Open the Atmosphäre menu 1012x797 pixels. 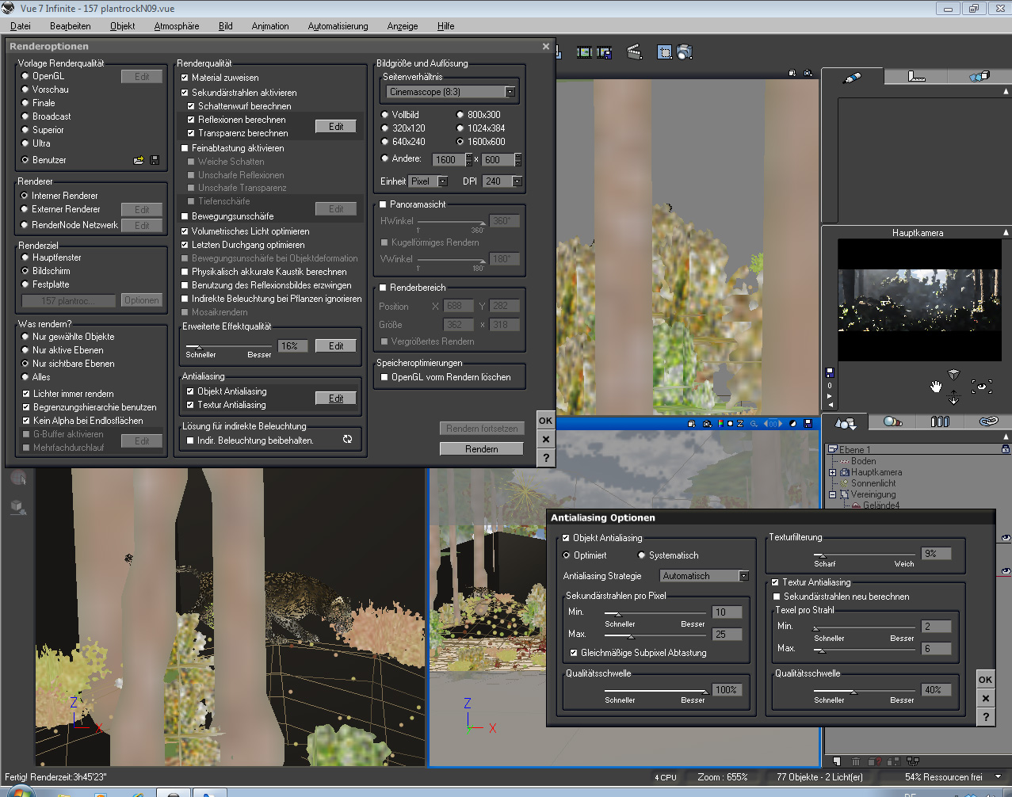point(176,26)
